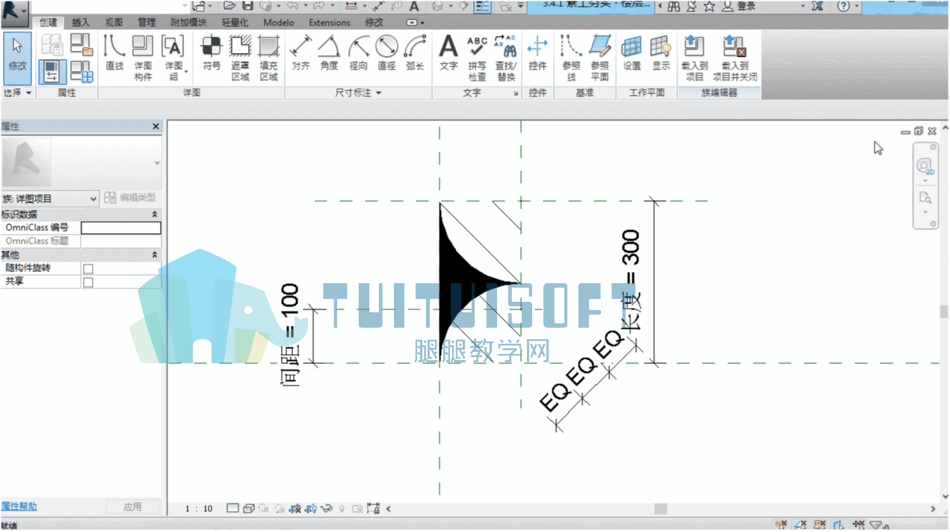Click the view scale 1 : 10

coord(200,509)
